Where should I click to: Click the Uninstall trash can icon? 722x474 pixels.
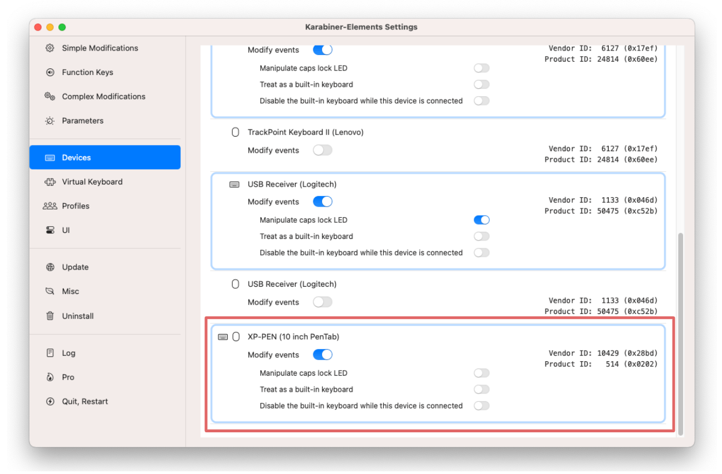tap(50, 316)
